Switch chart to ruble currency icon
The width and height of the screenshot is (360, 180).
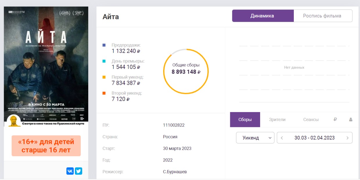(x=335, y=119)
